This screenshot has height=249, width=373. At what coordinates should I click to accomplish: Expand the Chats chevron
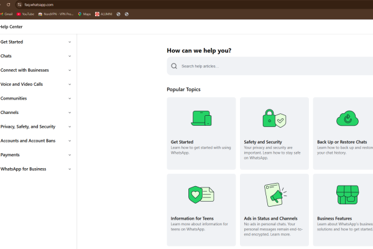tap(70, 56)
